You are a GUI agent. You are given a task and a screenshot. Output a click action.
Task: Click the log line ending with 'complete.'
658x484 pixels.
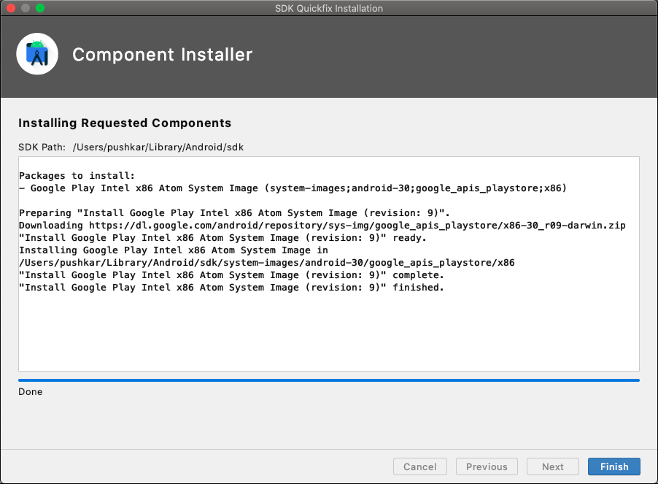[232, 275]
